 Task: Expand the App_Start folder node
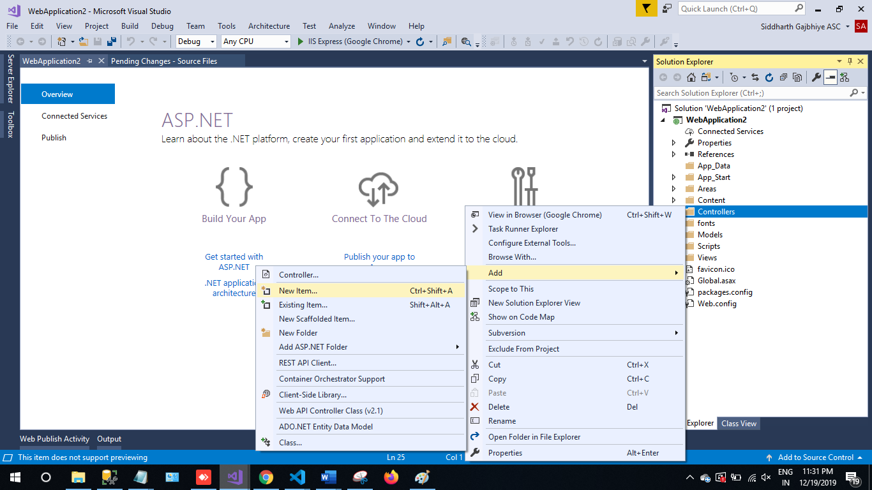pos(674,177)
